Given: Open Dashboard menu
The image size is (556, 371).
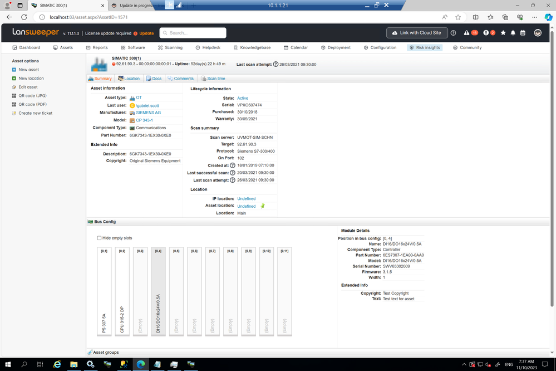Looking at the screenshot, I should tap(26, 47).
